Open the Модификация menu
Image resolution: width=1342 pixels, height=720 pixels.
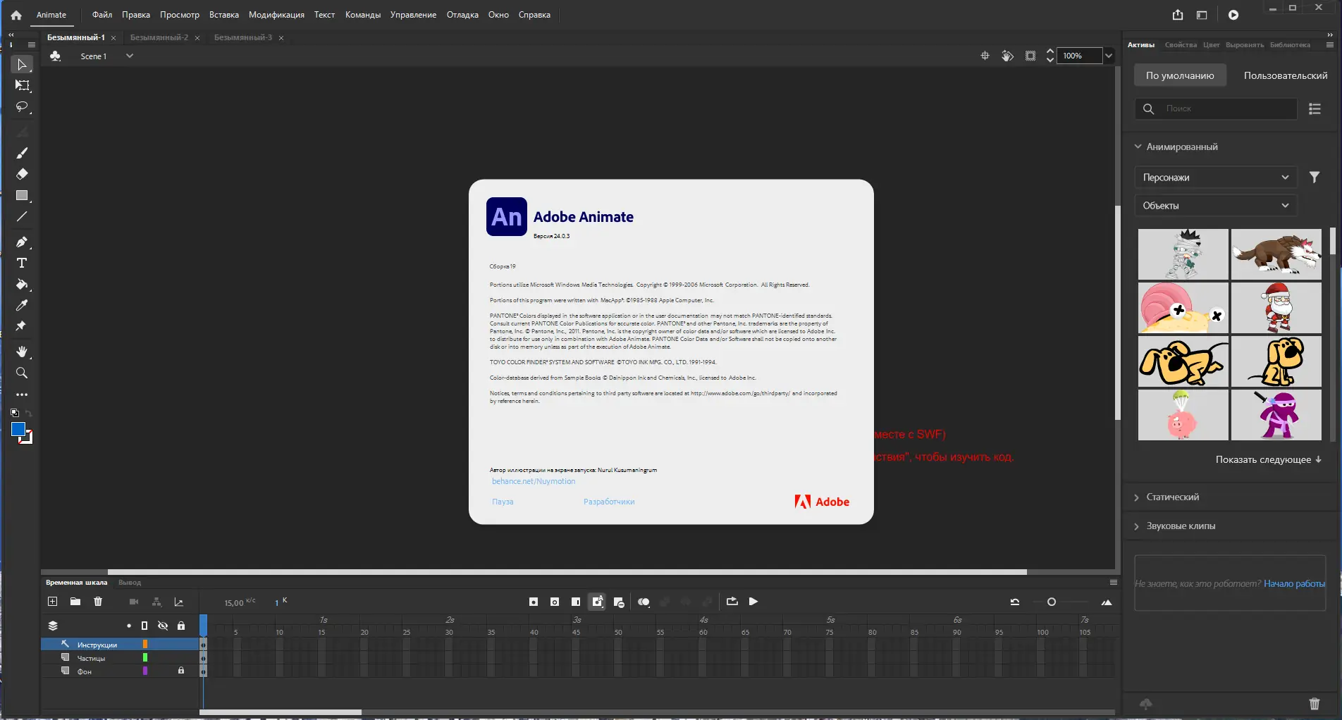[276, 15]
